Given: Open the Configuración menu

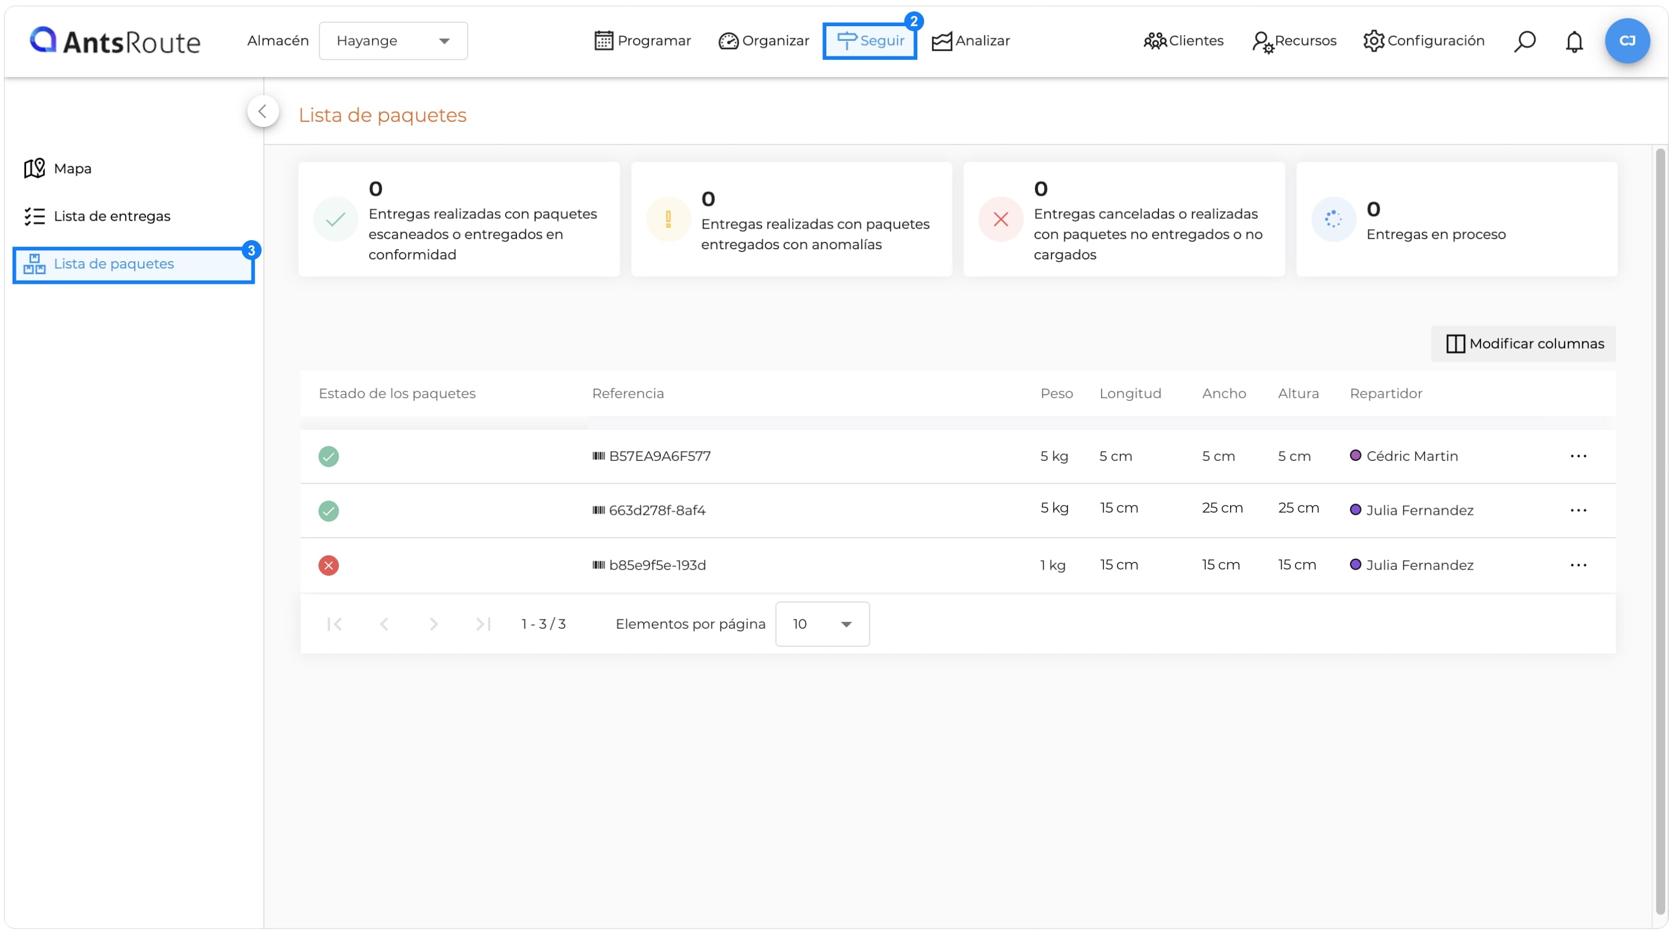Looking at the screenshot, I should pyautogui.click(x=1423, y=41).
